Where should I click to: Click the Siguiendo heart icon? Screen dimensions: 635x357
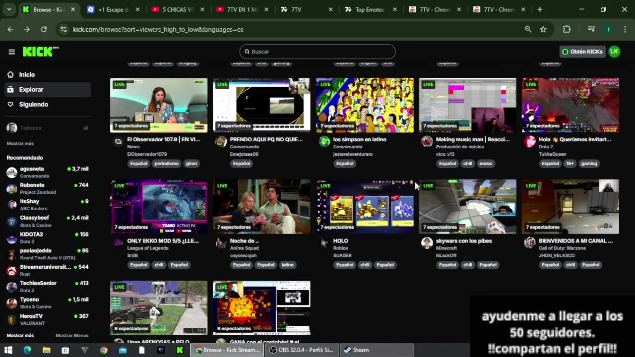pos(10,104)
